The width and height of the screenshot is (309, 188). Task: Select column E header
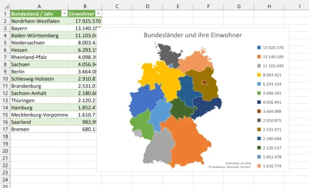click(x=178, y=6)
